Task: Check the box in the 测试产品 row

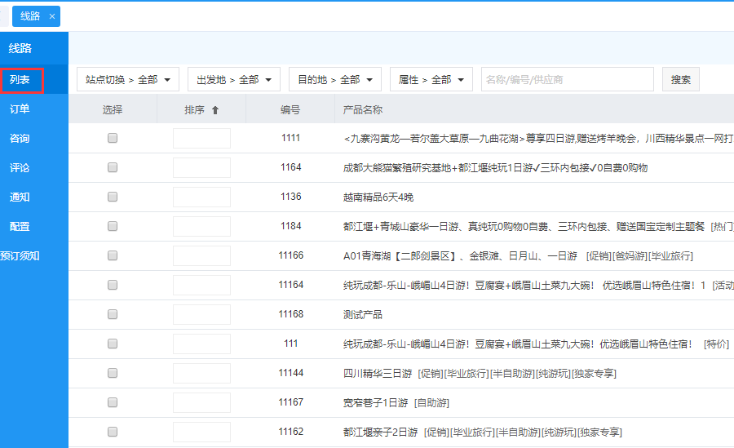Action: click(113, 315)
